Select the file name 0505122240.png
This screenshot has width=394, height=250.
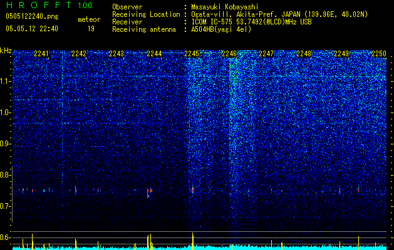tap(32, 16)
